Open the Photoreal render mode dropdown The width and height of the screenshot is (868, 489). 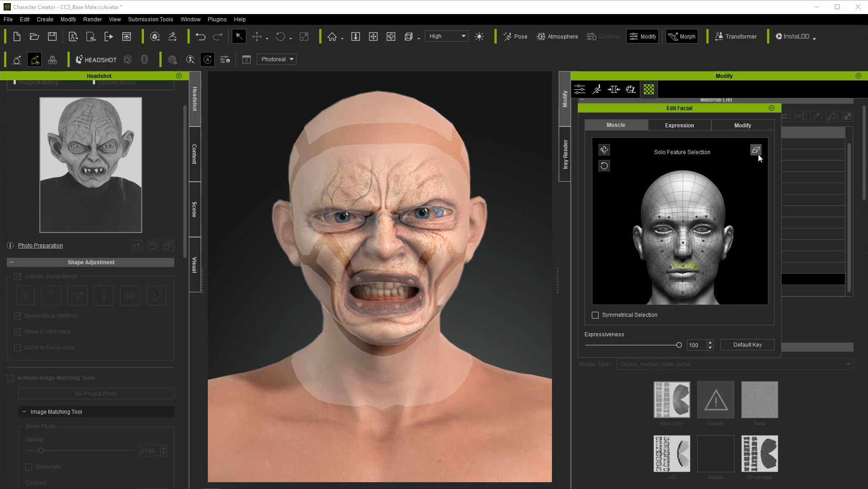pos(277,59)
